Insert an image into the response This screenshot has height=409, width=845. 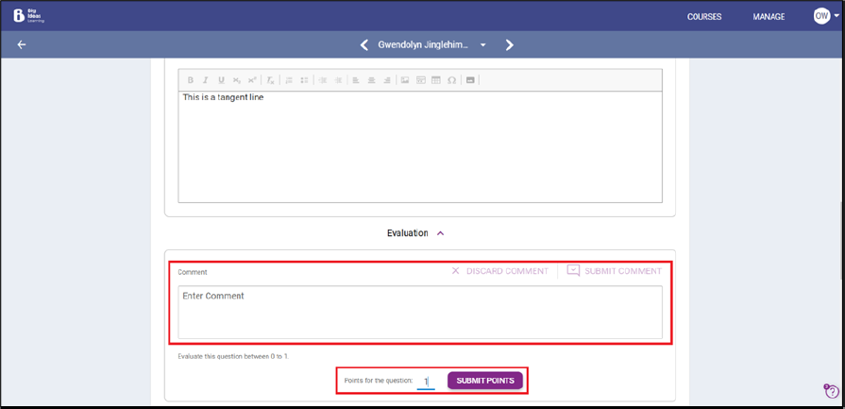point(405,80)
